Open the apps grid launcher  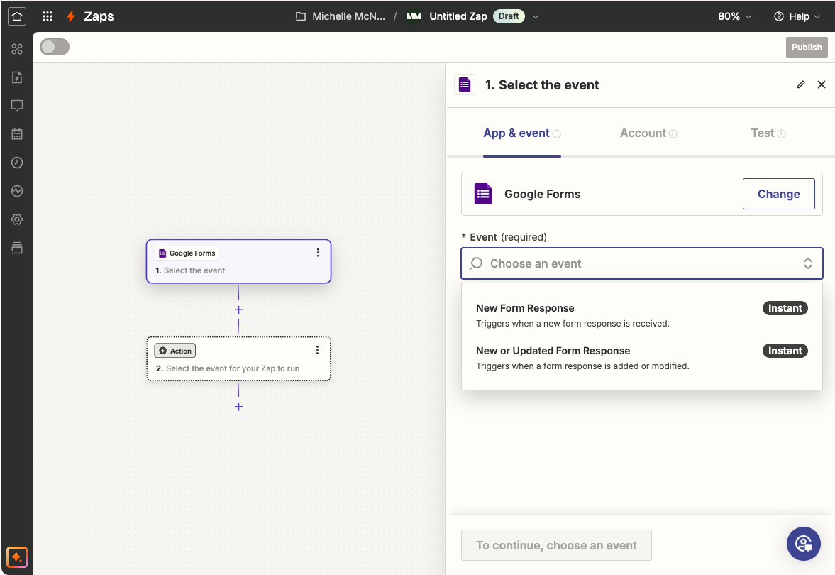48,16
